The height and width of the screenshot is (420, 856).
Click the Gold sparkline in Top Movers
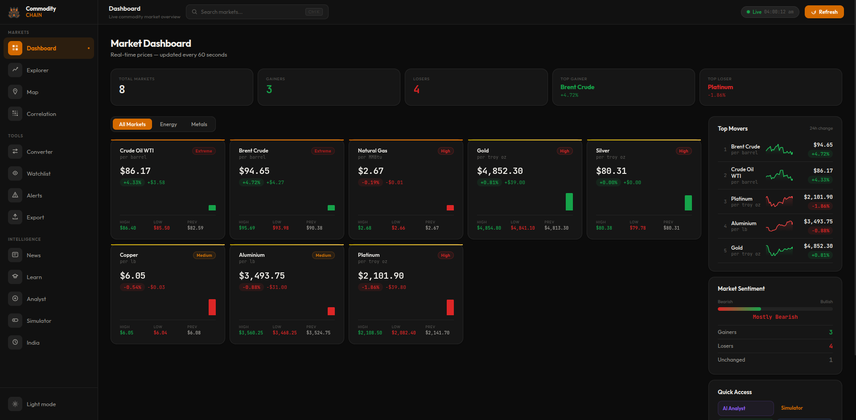(x=779, y=251)
